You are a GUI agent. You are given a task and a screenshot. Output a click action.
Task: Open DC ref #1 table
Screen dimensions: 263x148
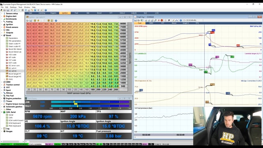click(x=12, y=68)
